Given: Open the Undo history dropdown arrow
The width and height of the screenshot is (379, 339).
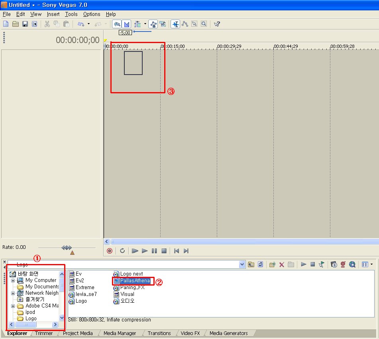Looking at the screenshot, I should click(88, 24).
